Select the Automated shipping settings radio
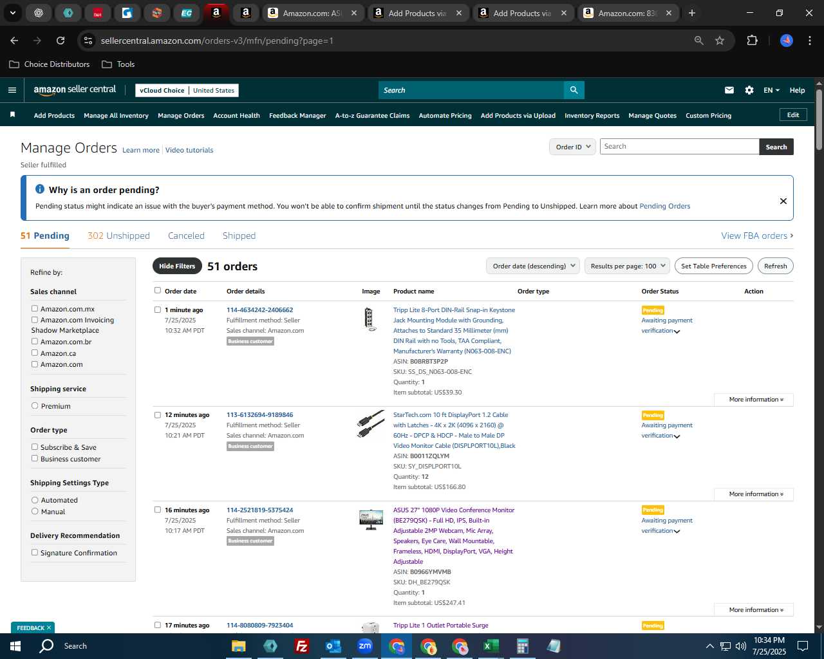The height and width of the screenshot is (659, 824). coord(35,499)
